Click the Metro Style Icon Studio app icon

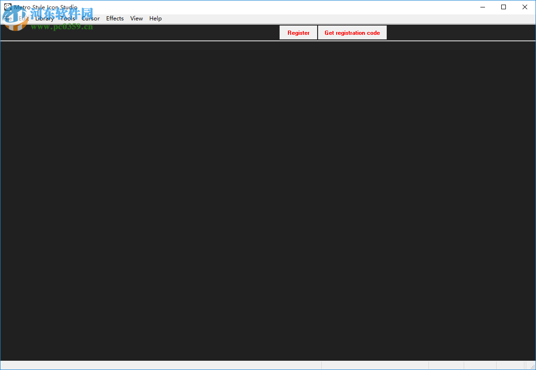(x=7, y=7)
